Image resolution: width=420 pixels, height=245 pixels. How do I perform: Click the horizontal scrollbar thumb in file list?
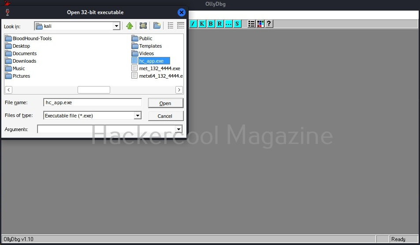click(94, 90)
